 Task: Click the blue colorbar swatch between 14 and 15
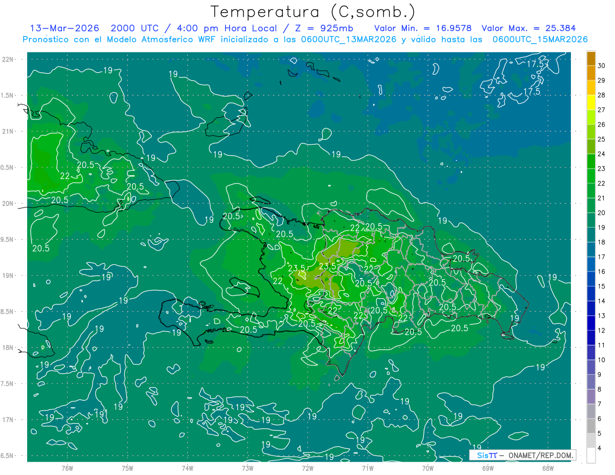point(591,294)
